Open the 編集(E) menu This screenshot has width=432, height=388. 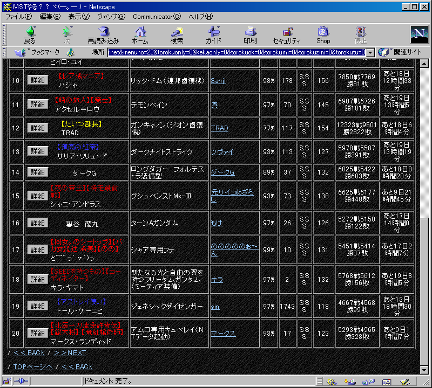click(50, 17)
